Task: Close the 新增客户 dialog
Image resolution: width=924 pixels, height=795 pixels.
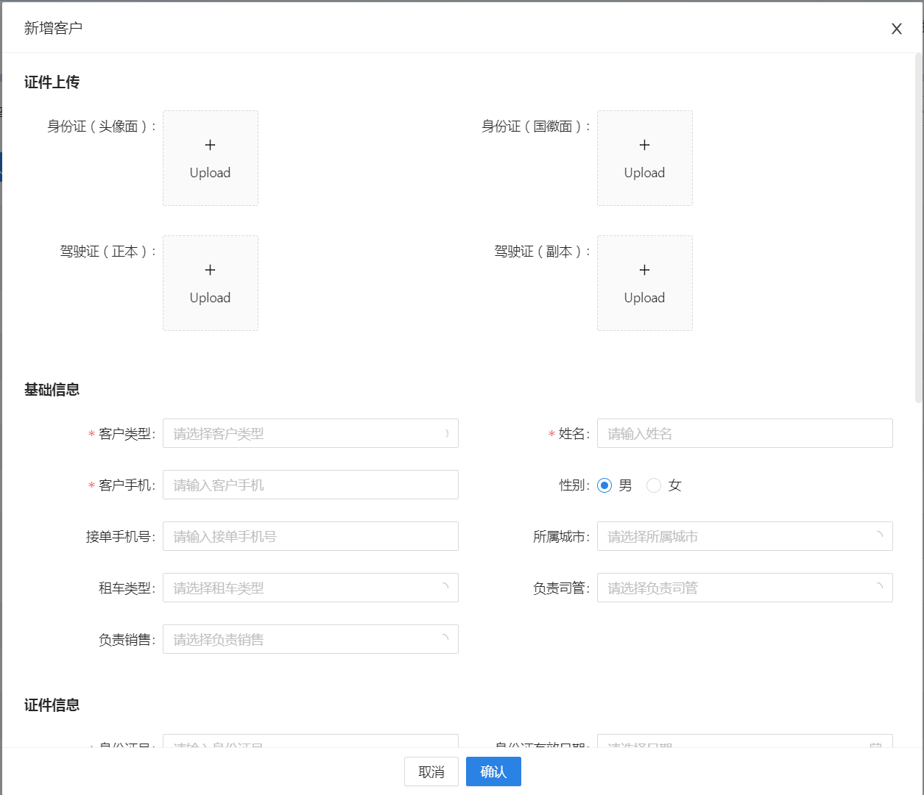Action: (896, 29)
